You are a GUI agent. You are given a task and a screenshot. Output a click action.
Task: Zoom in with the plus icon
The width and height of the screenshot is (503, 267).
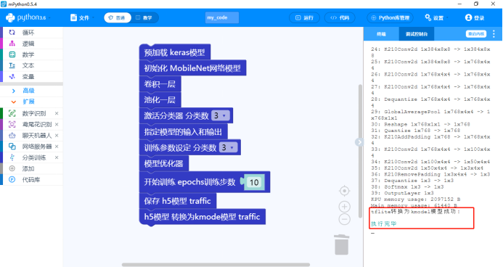(x=344, y=207)
